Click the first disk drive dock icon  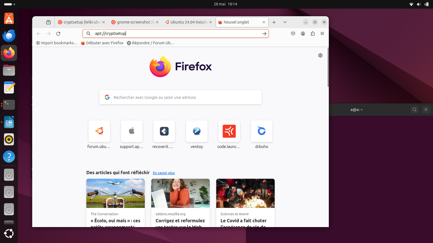[9, 175]
